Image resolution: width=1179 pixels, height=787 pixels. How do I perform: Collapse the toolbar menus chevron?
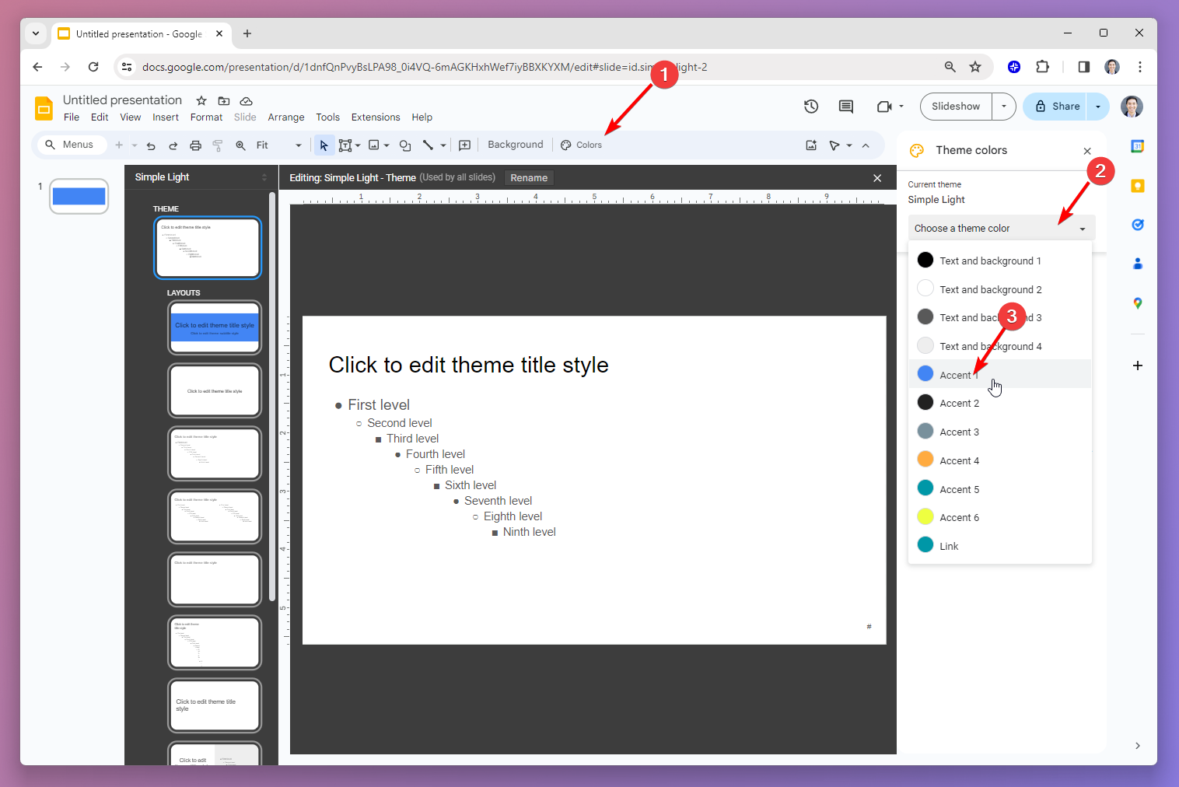866,145
